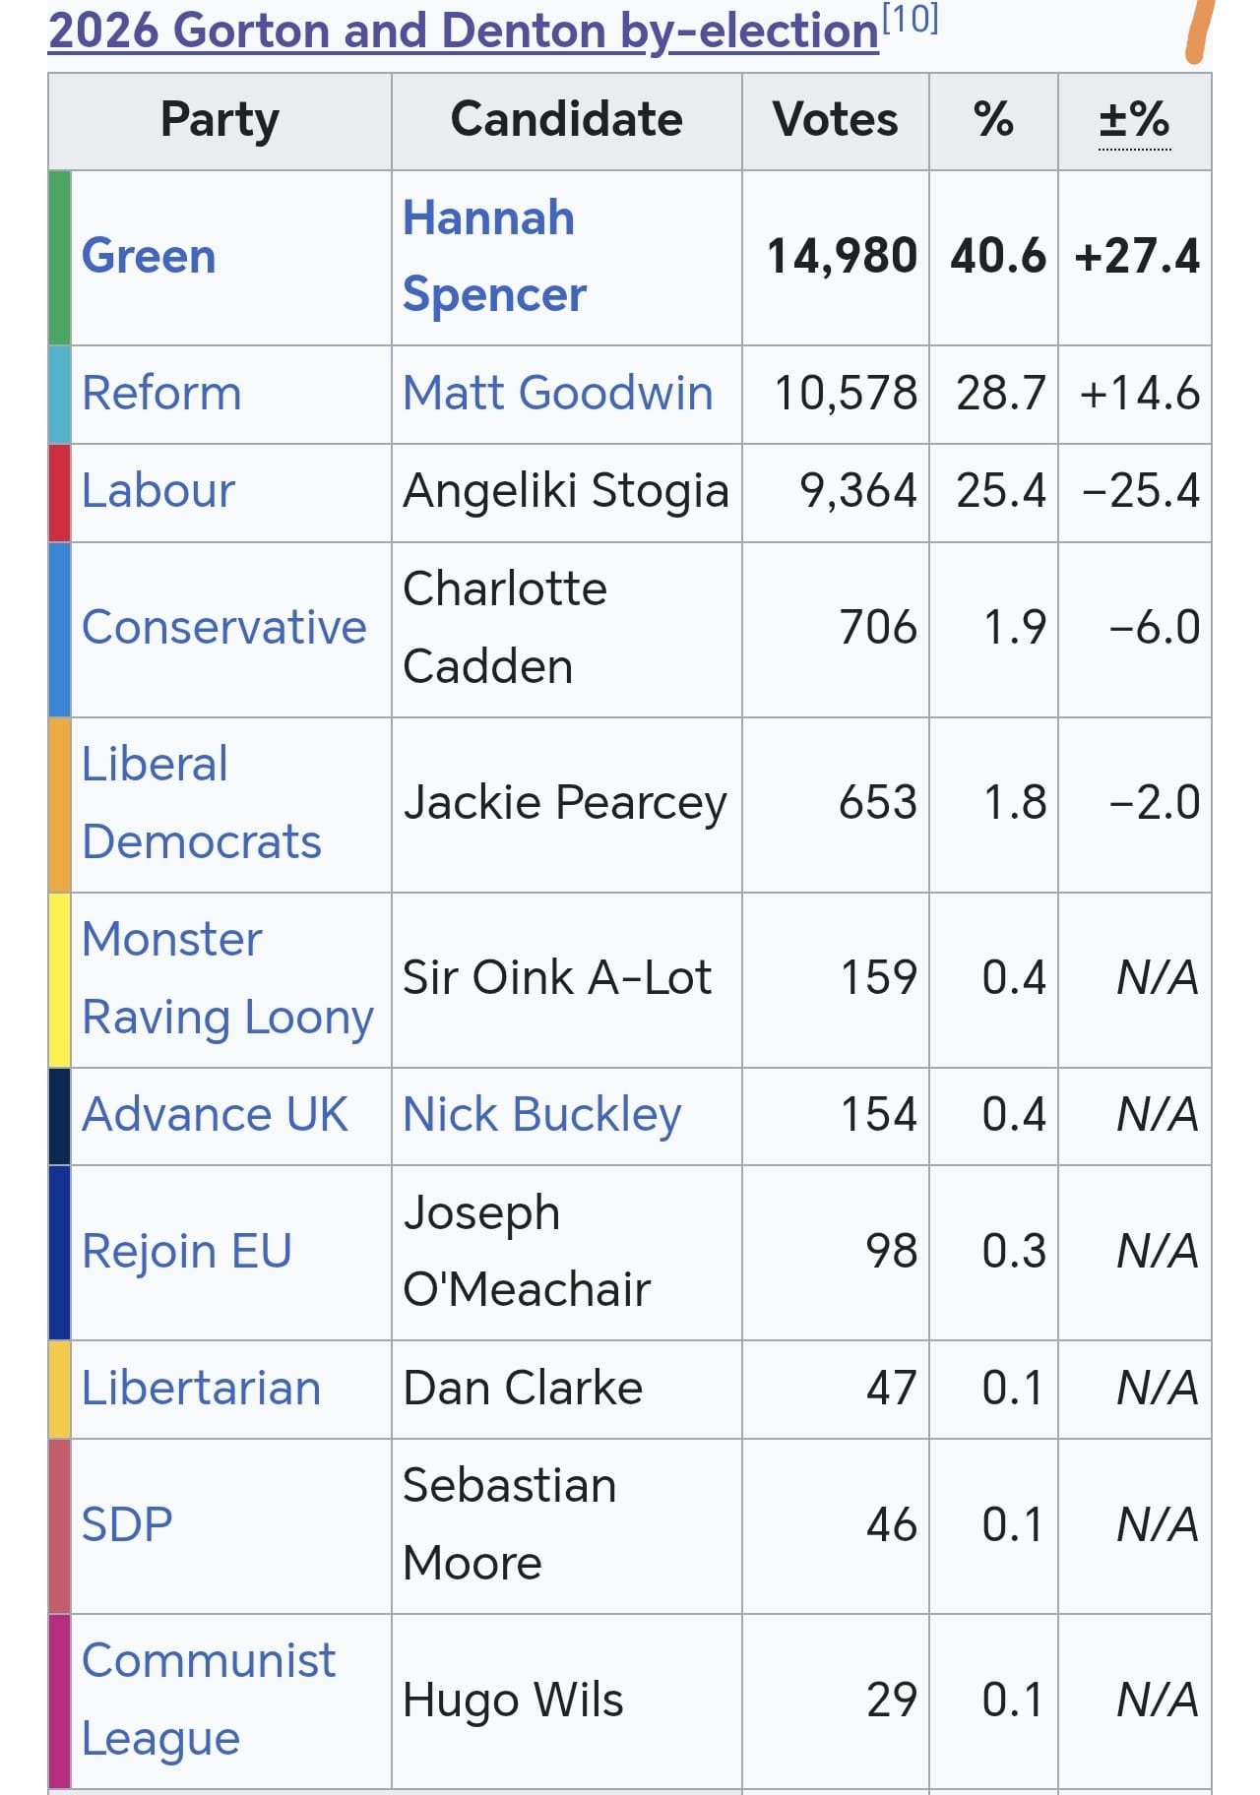Open Matt Goodwin's candidate page
The image size is (1260, 1795).
coord(558,394)
